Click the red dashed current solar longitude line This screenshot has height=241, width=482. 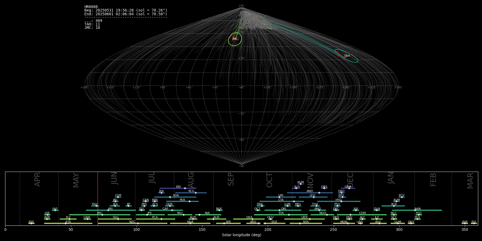tap(98, 198)
